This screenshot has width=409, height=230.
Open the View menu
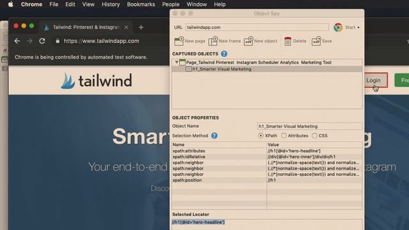click(88, 4)
